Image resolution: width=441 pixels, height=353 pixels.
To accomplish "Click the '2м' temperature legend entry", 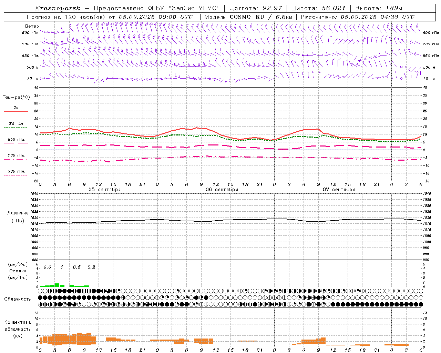I will (16, 108).
